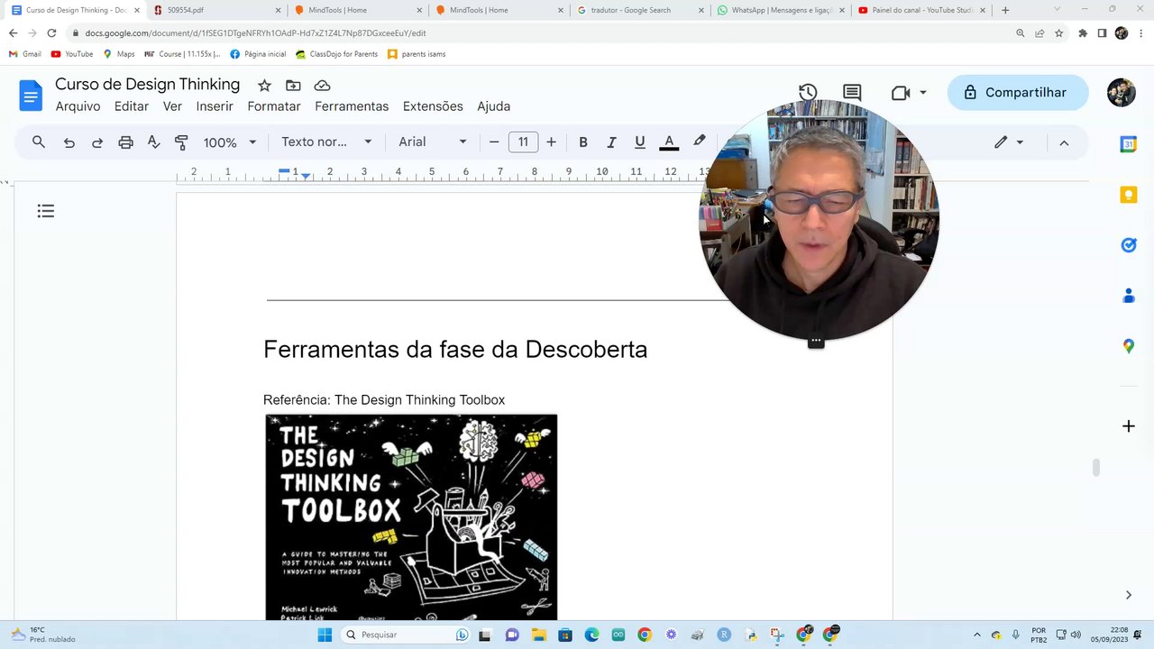This screenshot has height=649, width=1154.
Task: Select the paint format roller icon
Action: pos(181,142)
